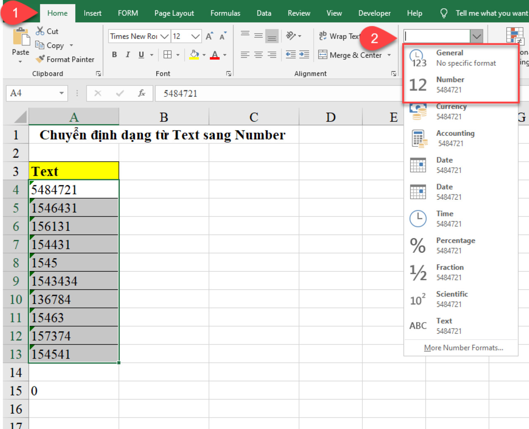Click the Paste clipboard icon

pyautogui.click(x=21, y=37)
